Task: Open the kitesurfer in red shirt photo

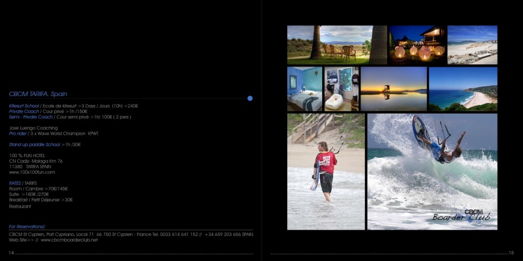Action: point(325,172)
